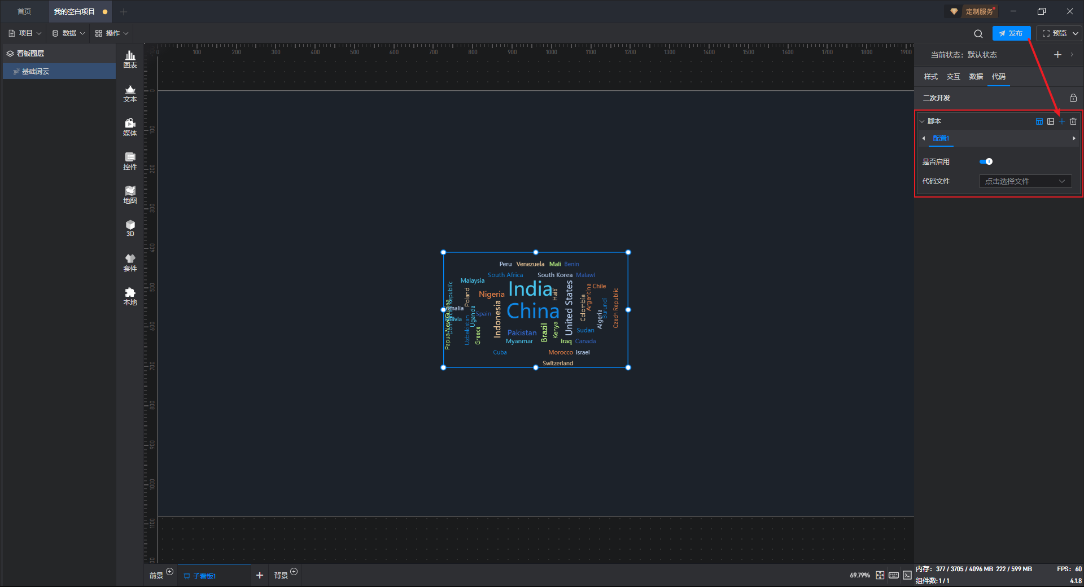Open the 代码文件 file selection dropdown

coord(1025,181)
